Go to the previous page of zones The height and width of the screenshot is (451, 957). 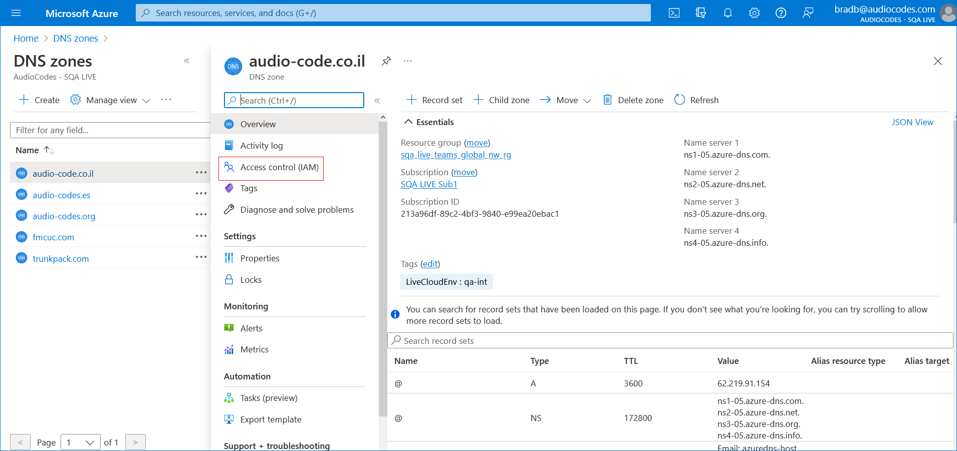pyautogui.click(x=20, y=442)
